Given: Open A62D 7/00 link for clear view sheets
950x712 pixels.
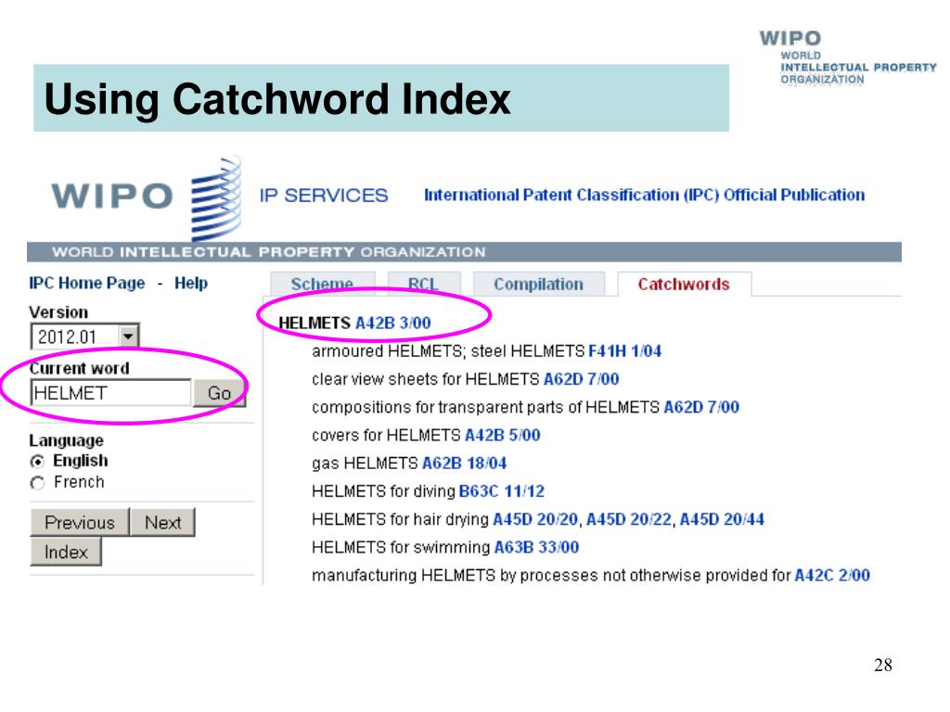Looking at the screenshot, I should [x=581, y=379].
